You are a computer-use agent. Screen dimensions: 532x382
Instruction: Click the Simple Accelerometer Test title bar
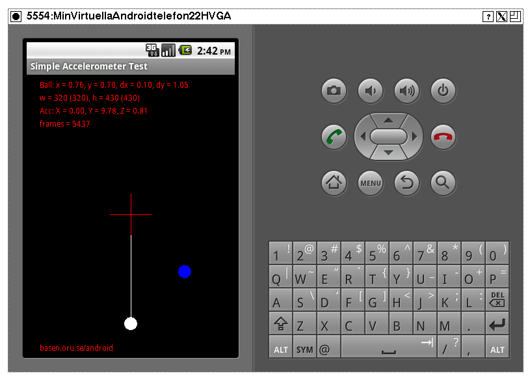pos(131,66)
